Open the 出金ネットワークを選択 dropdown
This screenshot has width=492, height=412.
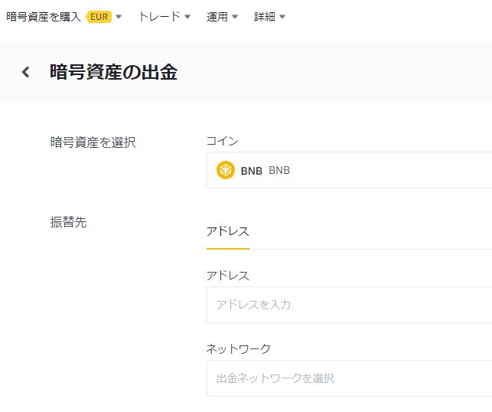pyautogui.click(x=349, y=378)
